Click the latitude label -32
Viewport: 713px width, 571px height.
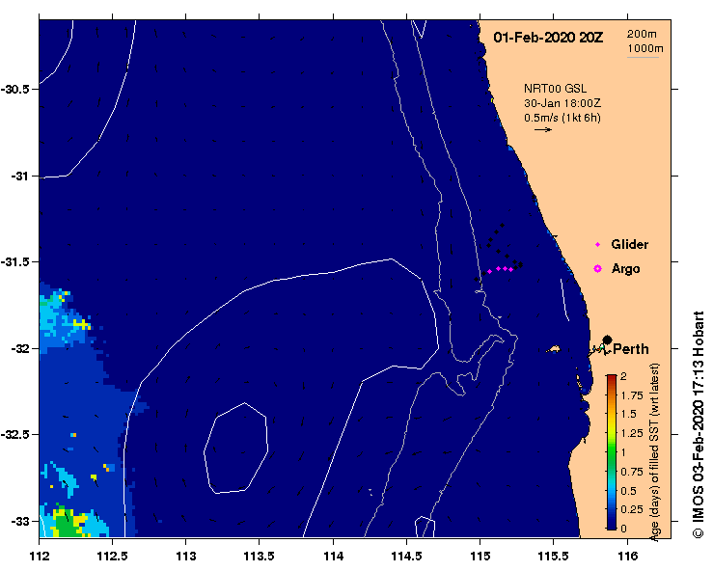pyautogui.click(x=19, y=349)
